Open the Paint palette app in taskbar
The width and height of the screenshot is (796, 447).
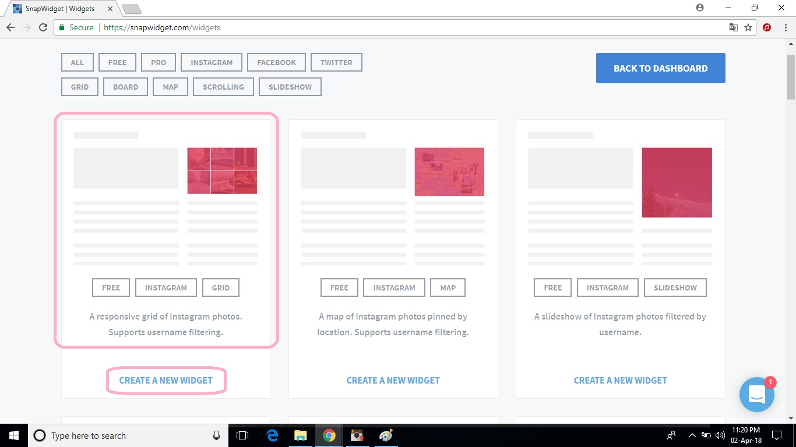386,435
